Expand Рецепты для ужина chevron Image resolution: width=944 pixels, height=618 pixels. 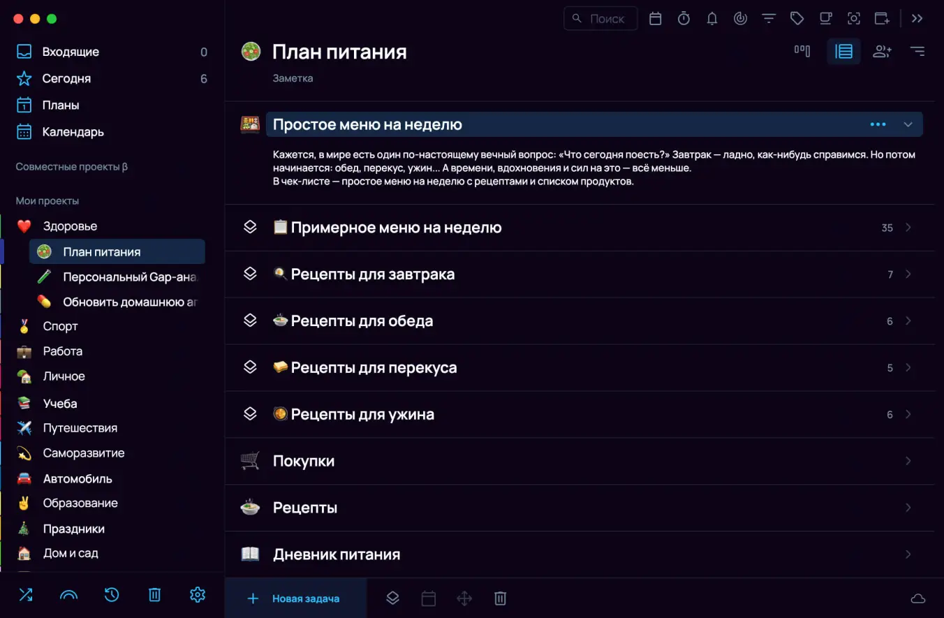tap(908, 415)
